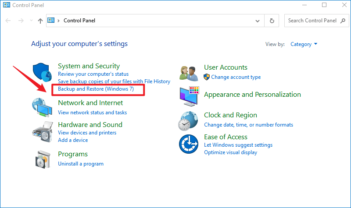Image resolution: width=351 pixels, height=208 pixels.
Task: Go up one level with up arrow
Action: (40, 21)
